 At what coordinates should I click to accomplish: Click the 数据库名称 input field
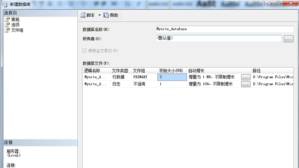tap(225, 29)
